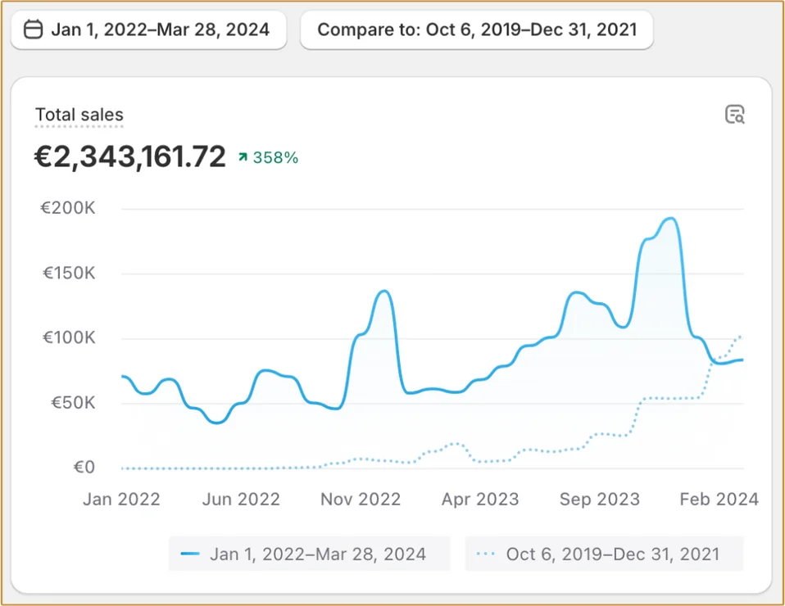Open the Jan 1, 2022–Mar 28, 2024 date picker

(x=148, y=29)
